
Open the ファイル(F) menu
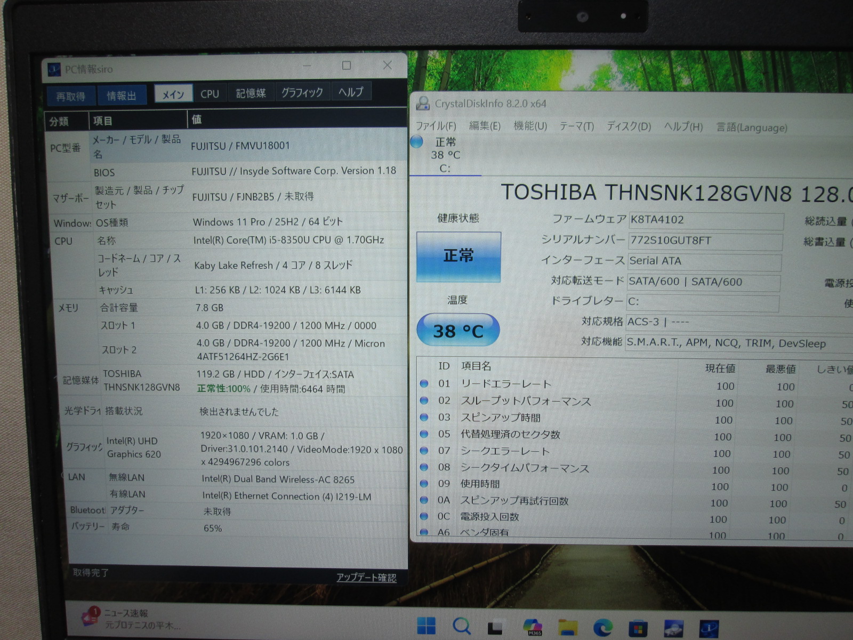pos(436,126)
